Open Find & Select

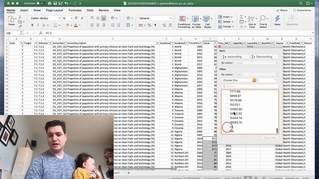[263, 22]
